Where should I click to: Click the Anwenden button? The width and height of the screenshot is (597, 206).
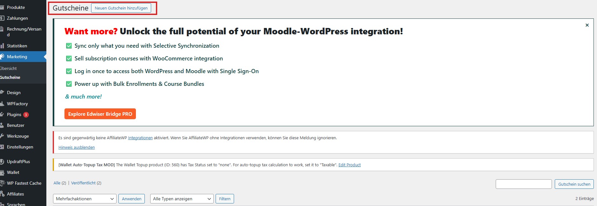click(x=132, y=199)
